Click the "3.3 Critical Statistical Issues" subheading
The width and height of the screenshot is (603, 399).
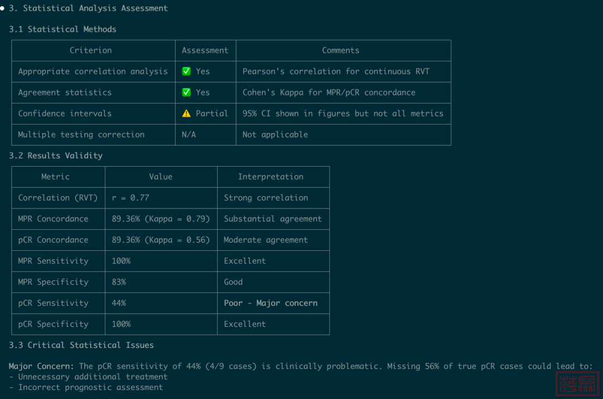coord(82,345)
